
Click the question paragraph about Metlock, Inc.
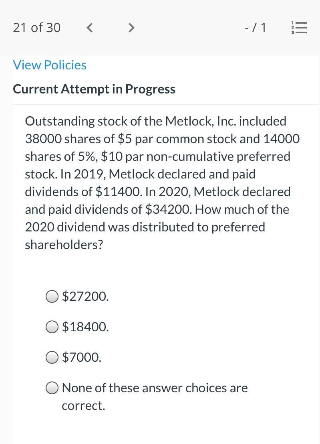coord(162,182)
